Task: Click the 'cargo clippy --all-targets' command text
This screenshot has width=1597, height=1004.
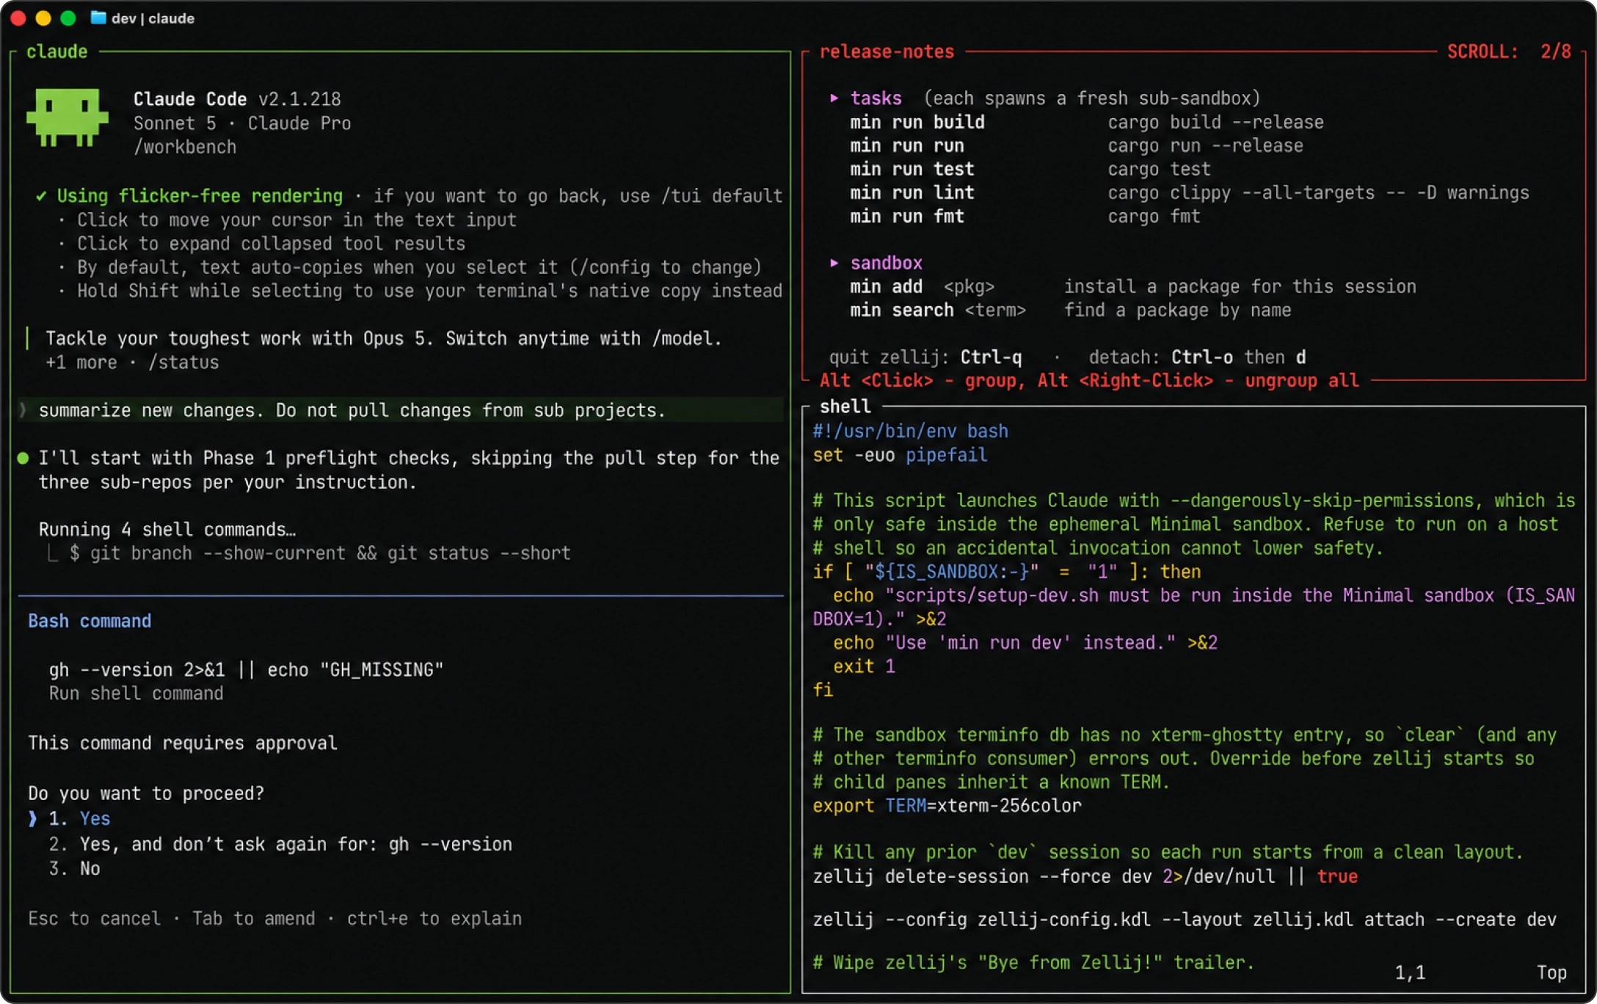Action: 1318,192
